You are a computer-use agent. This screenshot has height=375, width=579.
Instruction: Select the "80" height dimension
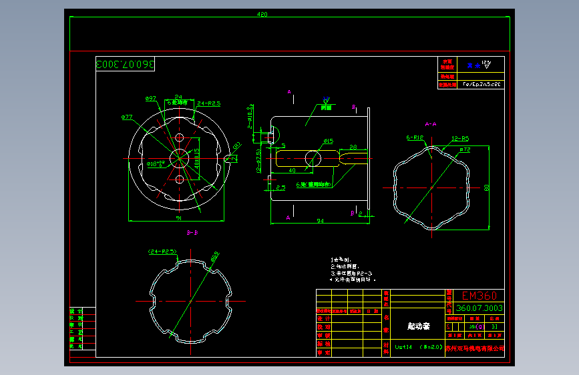(x=487, y=187)
